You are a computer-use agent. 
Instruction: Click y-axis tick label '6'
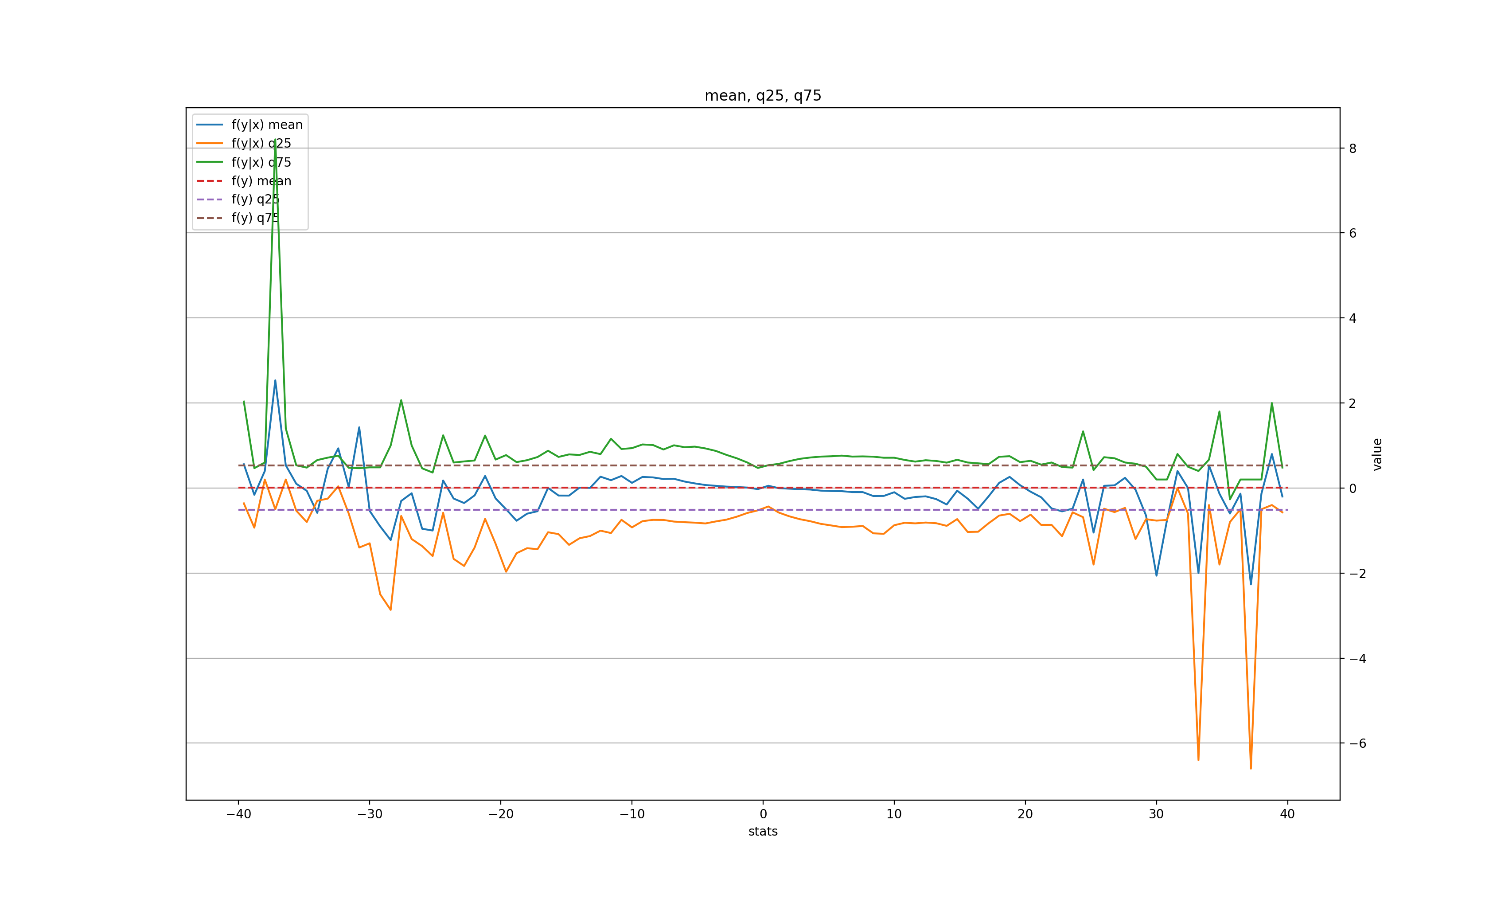click(1353, 233)
